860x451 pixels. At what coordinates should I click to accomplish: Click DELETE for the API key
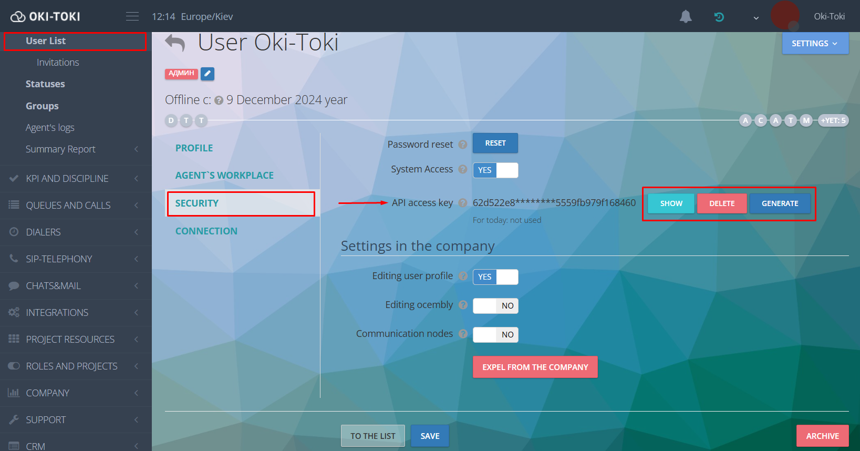click(x=722, y=203)
